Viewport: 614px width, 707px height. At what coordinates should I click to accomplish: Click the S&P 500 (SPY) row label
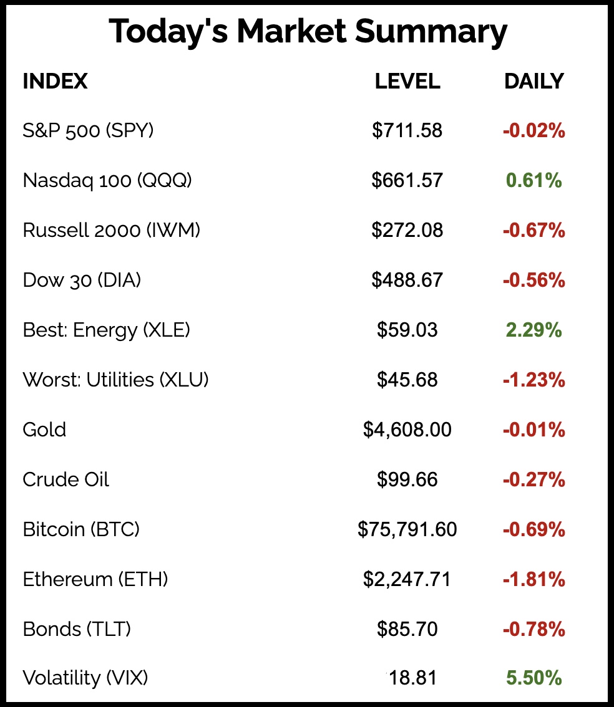pos(88,130)
